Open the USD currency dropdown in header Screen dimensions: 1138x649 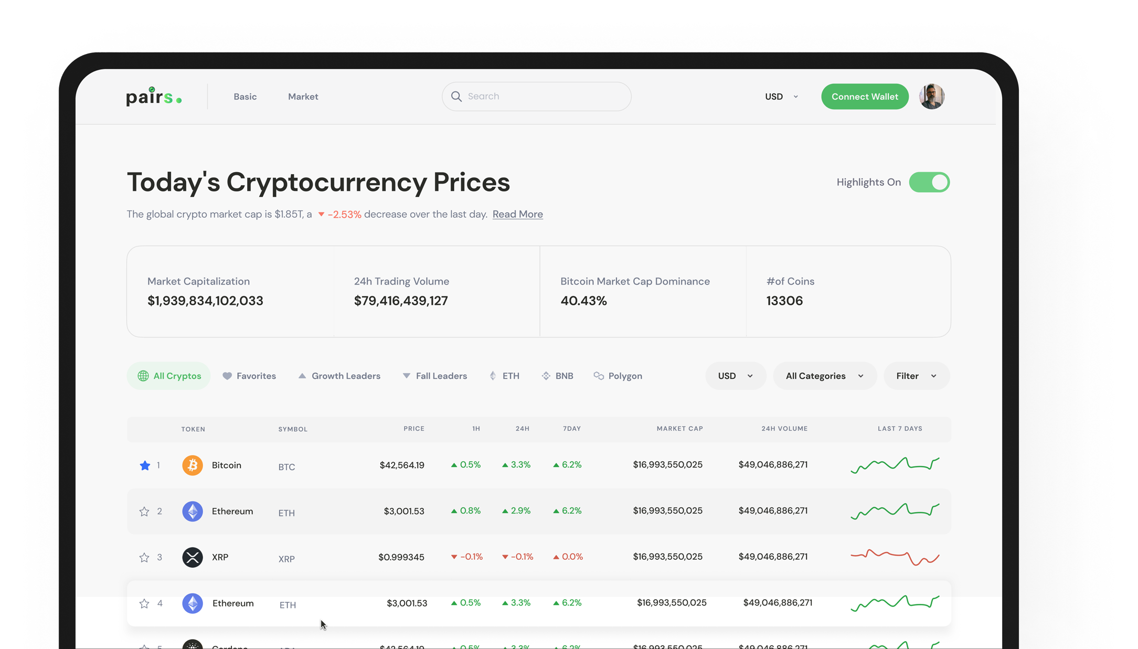pyautogui.click(x=781, y=97)
